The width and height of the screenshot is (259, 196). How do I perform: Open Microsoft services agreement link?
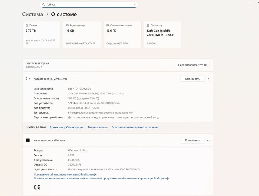tap(65, 174)
